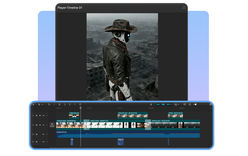Hide the main video track with Cover
Image resolution: width=248 pixels, height=156 pixels.
coord(40,125)
